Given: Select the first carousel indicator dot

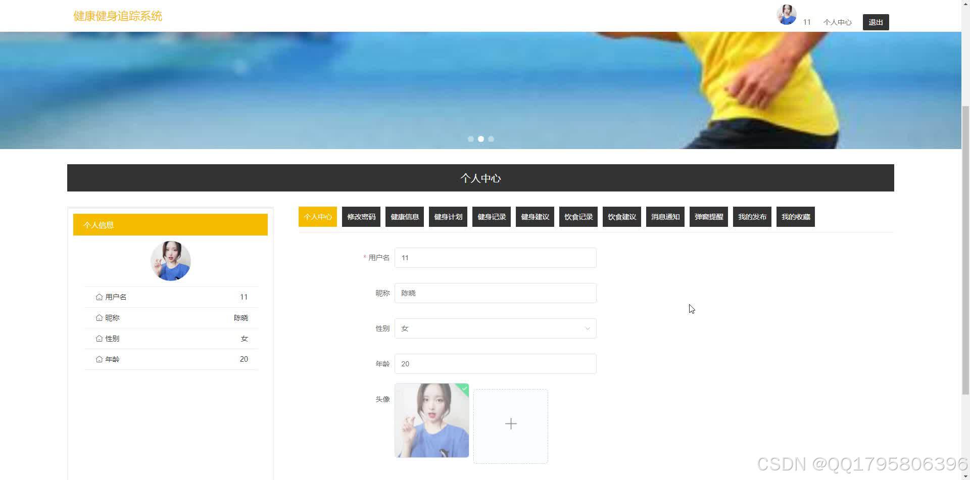Looking at the screenshot, I should click(471, 139).
